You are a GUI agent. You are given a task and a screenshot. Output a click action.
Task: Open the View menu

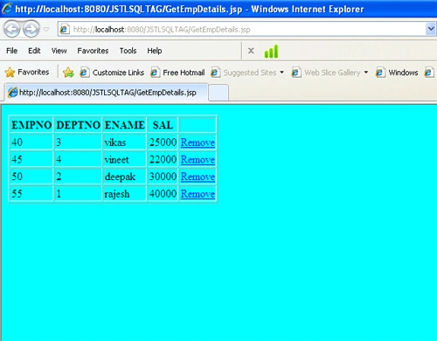(59, 51)
